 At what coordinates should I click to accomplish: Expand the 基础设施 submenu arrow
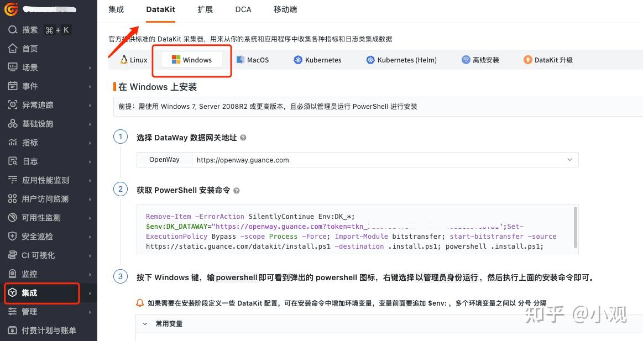pyautogui.click(x=90, y=124)
